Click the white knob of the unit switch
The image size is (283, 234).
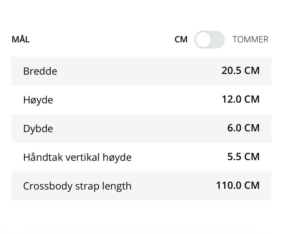(203, 39)
